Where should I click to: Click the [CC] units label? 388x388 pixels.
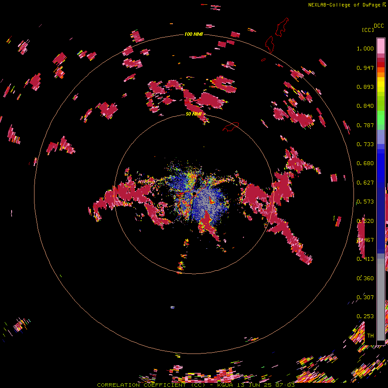click(x=368, y=30)
